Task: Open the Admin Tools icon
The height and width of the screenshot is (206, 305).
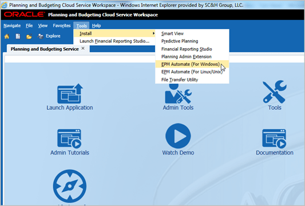Action: [178, 94]
